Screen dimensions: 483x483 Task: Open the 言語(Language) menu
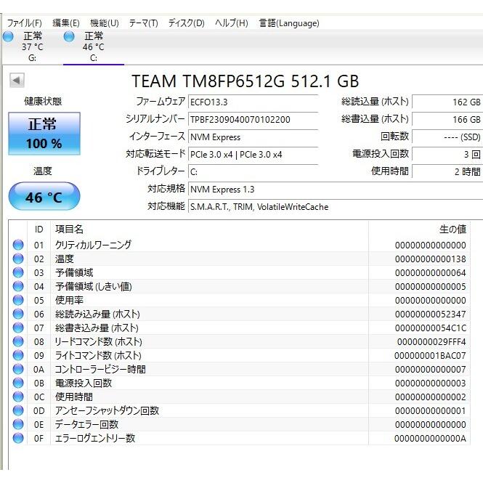(x=289, y=23)
